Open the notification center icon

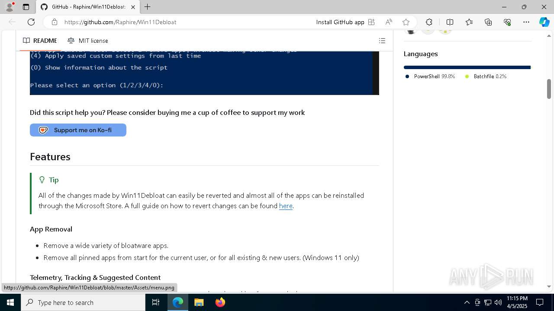coord(540,302)
